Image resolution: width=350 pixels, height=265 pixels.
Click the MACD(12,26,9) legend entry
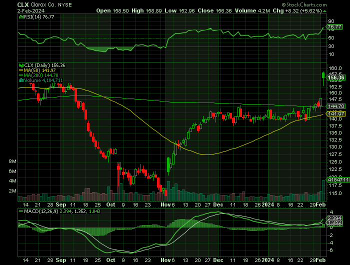(59, 211)
